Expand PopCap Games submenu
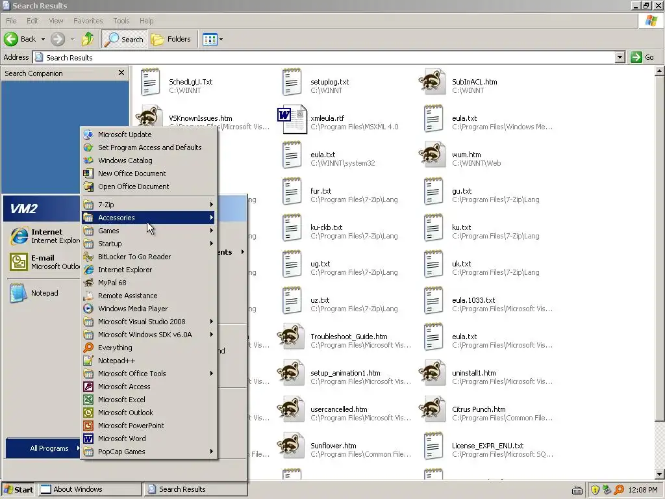The height and width of the screenshot is (499, 665). (x=149, y=452)
